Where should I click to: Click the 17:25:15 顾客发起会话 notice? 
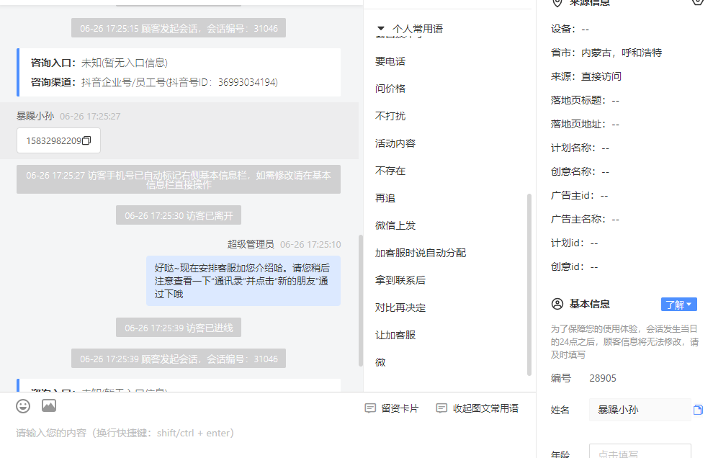click(179, 28)
